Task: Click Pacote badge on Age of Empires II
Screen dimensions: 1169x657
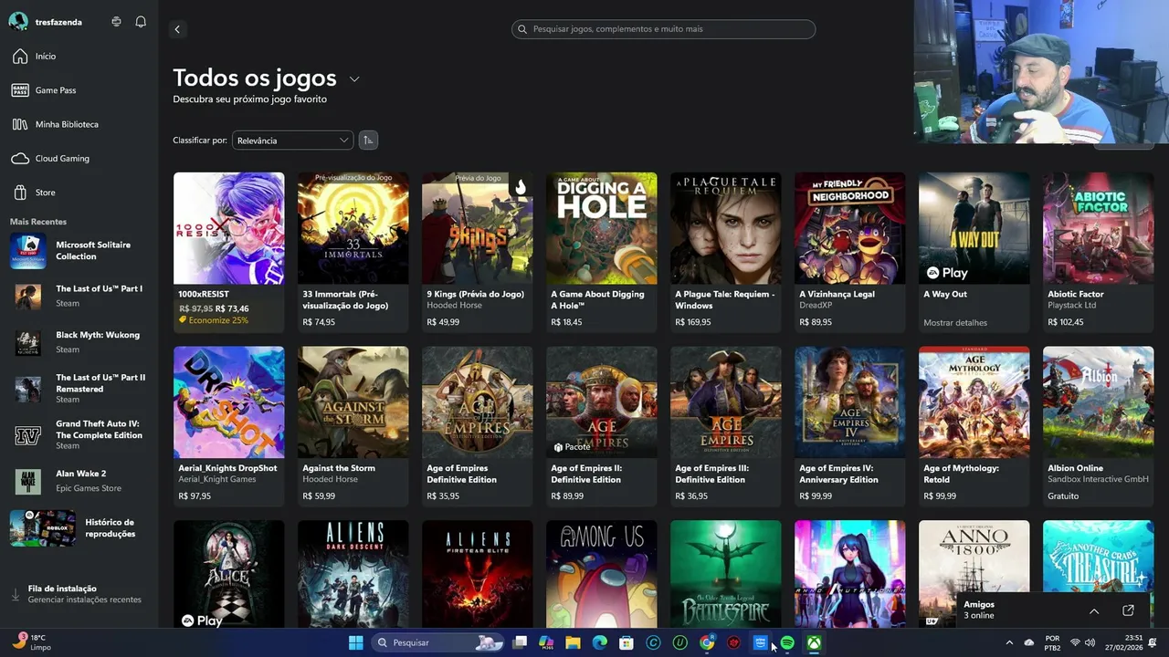Action: click(572, 447)
